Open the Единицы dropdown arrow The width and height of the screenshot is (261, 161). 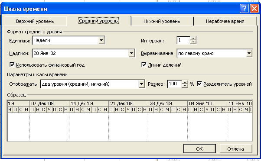(101, 40)
